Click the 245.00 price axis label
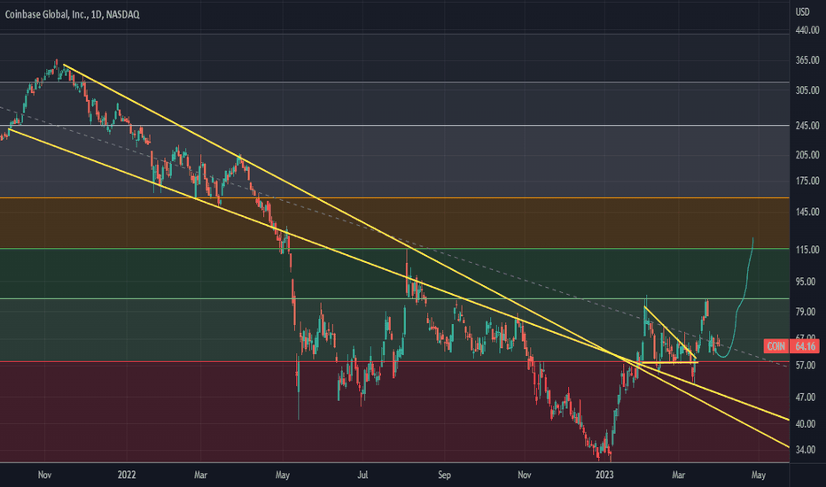This screenshot has height=487, width=826. (x=807, y=126)
